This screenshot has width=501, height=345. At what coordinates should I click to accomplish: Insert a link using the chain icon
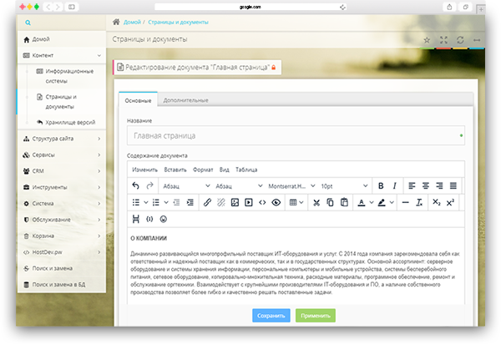coord(207,202)
